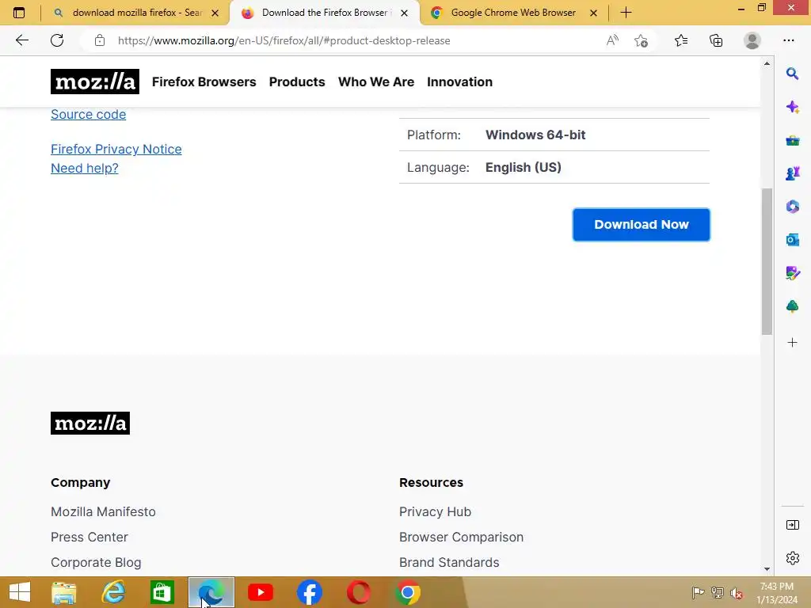Open Microsoft Store from the taskbar
Viewport: 811px width, 608px height.
[x=162, y=592]
